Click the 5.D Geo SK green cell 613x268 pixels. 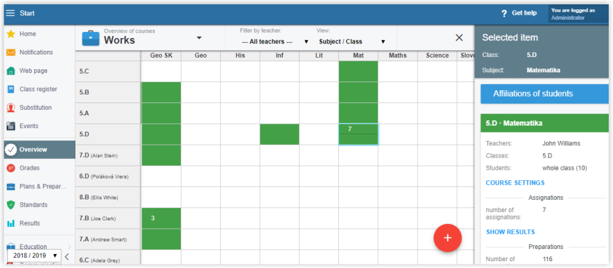coord(161,134)
